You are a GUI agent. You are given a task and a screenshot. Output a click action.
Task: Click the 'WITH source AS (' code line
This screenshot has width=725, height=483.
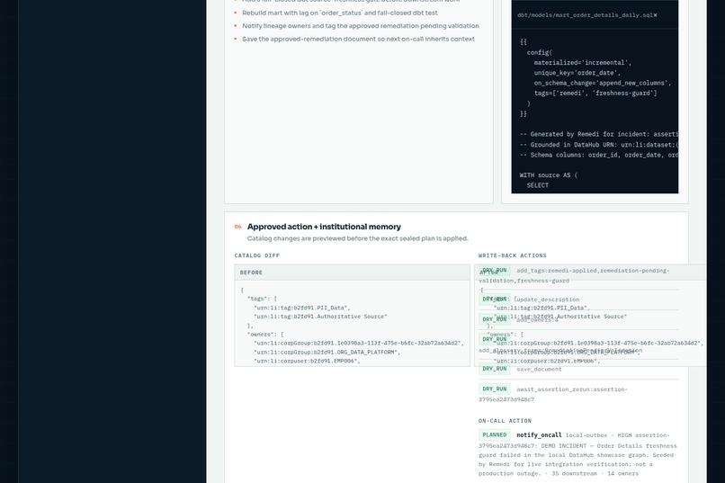click(549, 175)
